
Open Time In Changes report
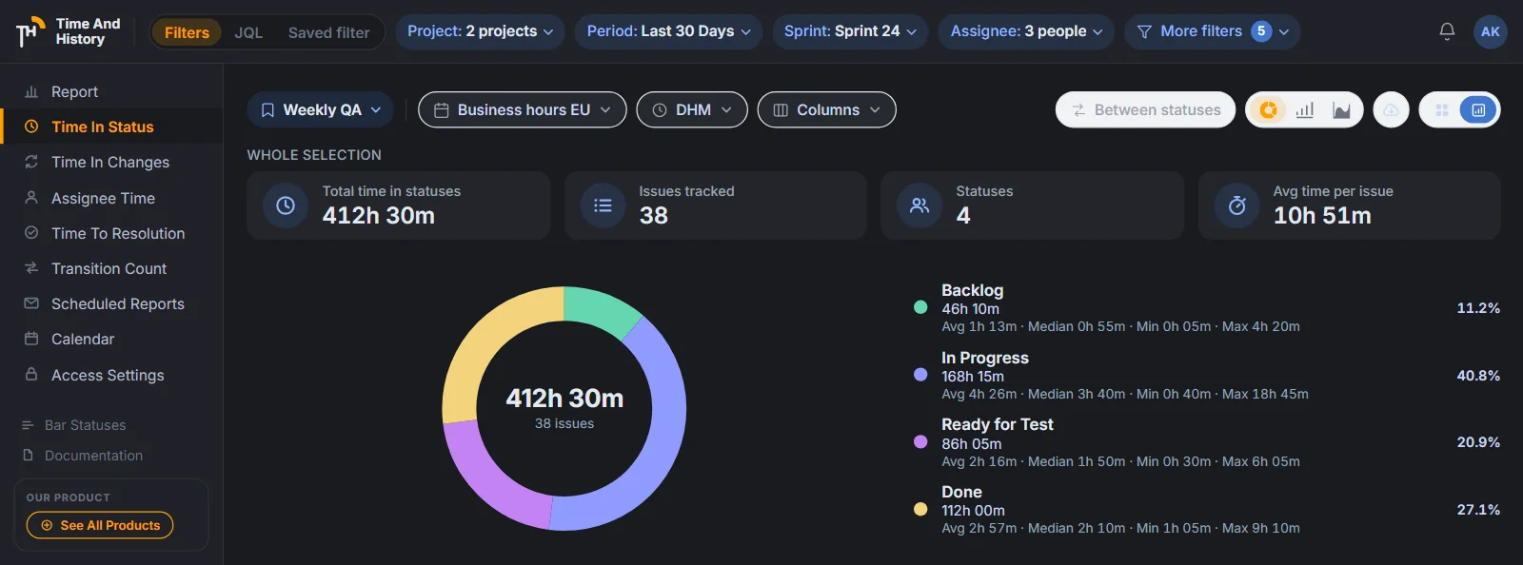pyautogui.click(x=111, y=162)
